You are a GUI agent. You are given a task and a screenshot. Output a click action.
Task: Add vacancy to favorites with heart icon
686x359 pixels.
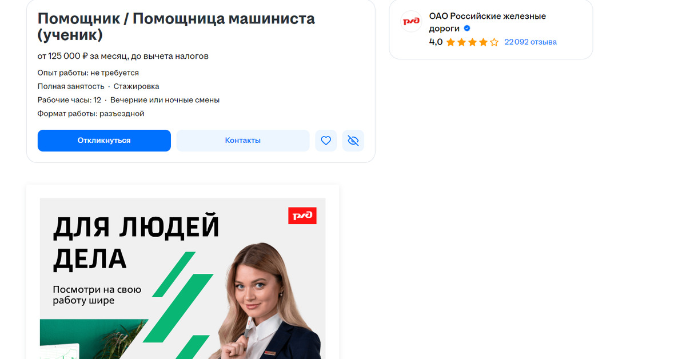pyautogui.click(x=326, y=141)
